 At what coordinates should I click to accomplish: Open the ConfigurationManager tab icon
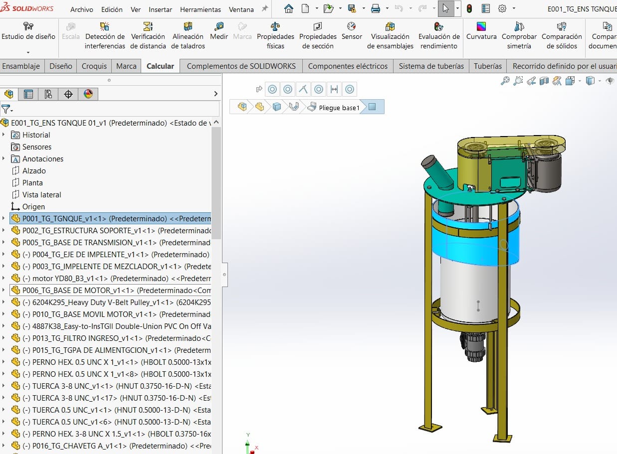[48, 94]
